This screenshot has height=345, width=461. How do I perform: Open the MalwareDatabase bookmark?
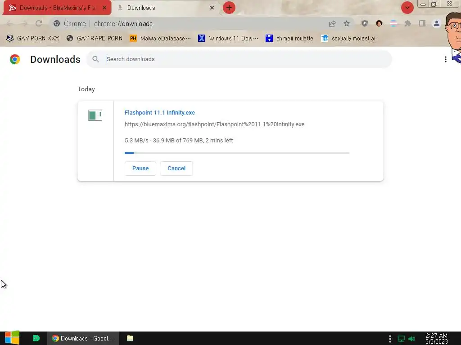click(x=160, y=38)
